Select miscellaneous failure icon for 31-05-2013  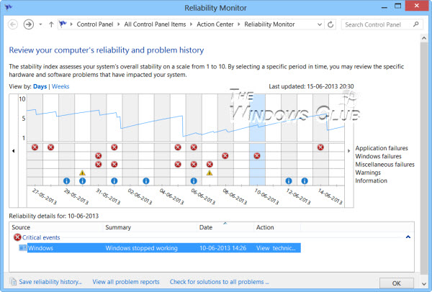(x=99, y=164)
